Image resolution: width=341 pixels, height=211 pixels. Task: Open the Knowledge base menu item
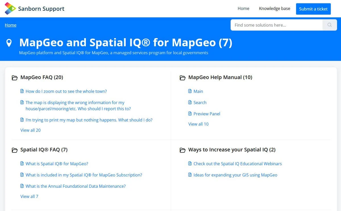pos(275,9)
